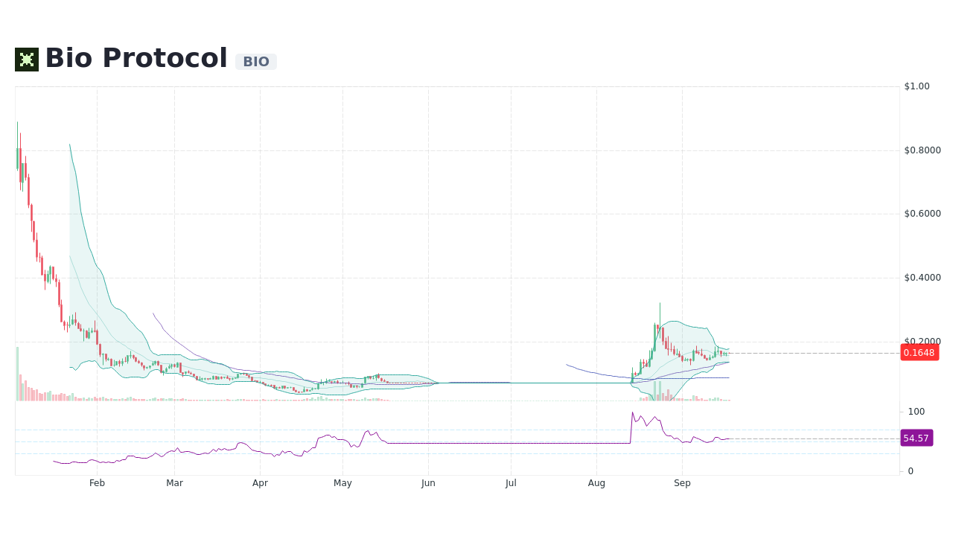Viewport: 953px width, 536px height.
Task: Open the $1.00 axis label options
Action: (917, 86)
